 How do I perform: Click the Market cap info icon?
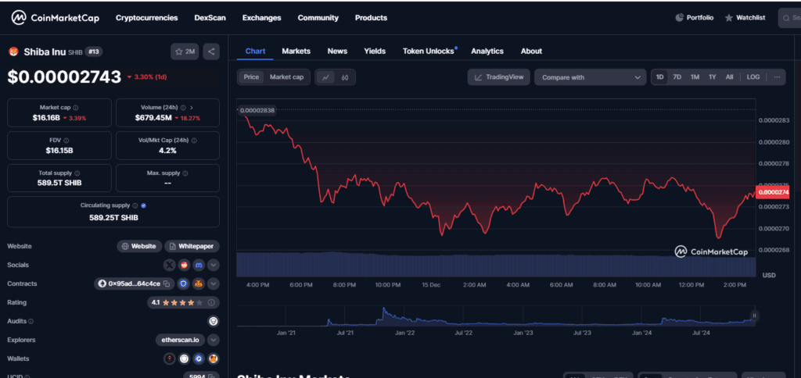click(x=76, y=108)
